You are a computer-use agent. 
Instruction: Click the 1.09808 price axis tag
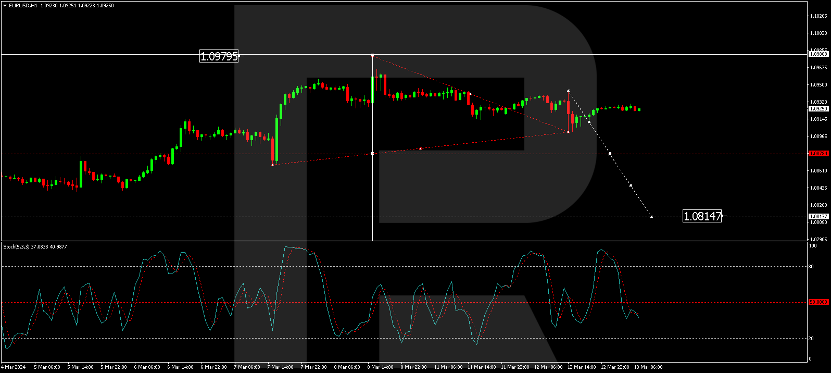pos(818,54)
